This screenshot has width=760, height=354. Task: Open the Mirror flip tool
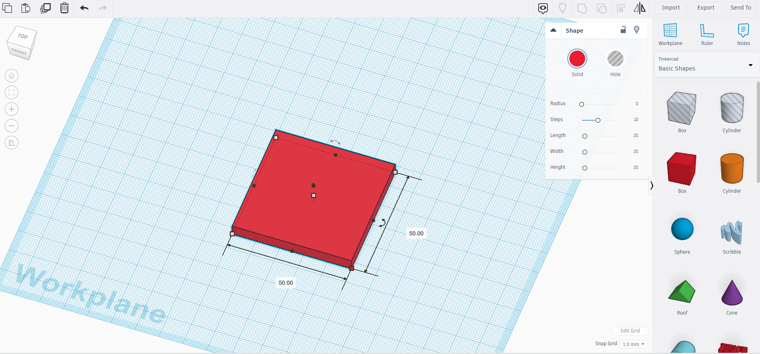point(640,8)
